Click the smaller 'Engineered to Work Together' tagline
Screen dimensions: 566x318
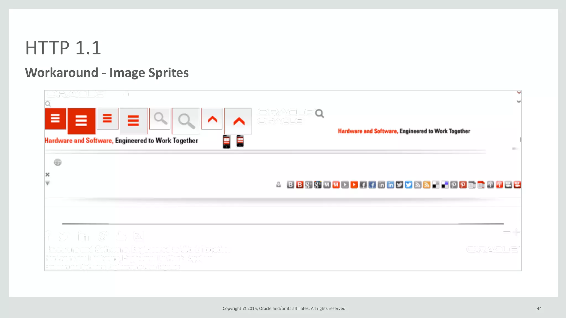(x=435, y=131)
